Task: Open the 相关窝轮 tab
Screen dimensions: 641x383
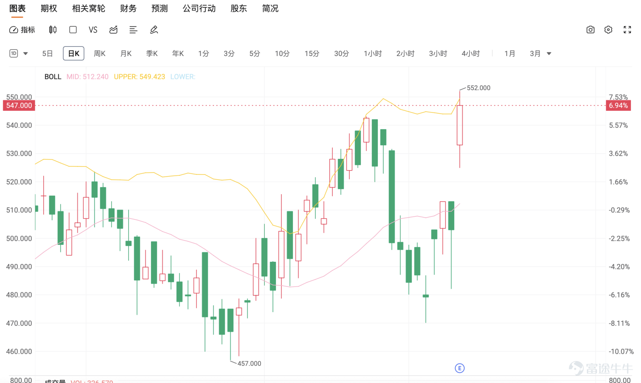Action: [89, 8]
